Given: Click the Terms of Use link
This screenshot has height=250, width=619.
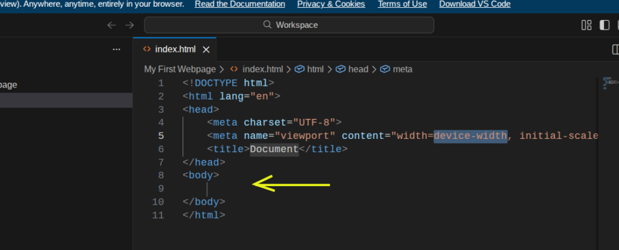Looking at the screenshot, I should pos(402,4).
